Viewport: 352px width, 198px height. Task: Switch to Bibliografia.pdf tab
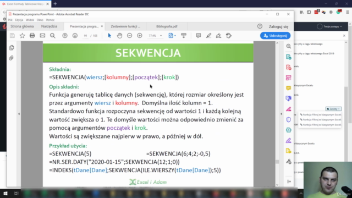167,26
